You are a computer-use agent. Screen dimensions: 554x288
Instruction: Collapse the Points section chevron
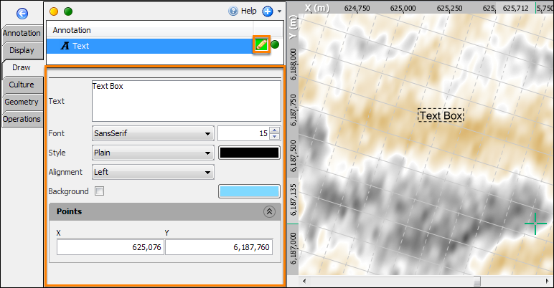(270, 212)
